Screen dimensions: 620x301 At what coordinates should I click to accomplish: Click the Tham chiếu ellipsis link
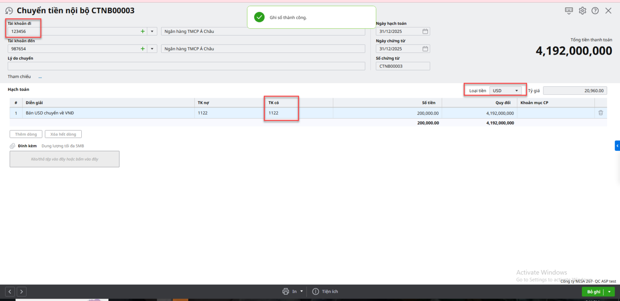(x=40, y=77)
